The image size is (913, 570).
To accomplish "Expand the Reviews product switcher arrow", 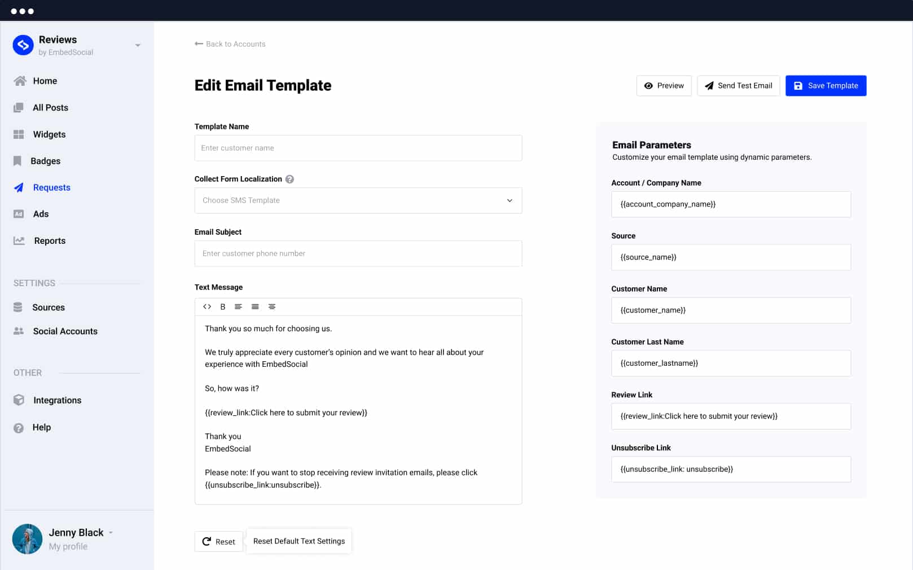I will coord(138,45).
